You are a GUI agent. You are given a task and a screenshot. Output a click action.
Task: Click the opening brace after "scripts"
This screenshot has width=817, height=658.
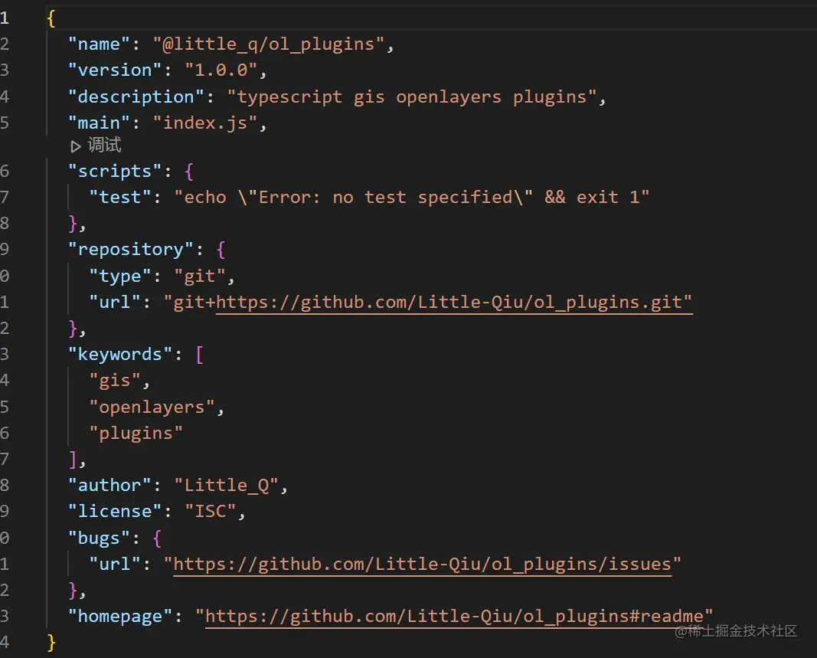coord(190,171)
